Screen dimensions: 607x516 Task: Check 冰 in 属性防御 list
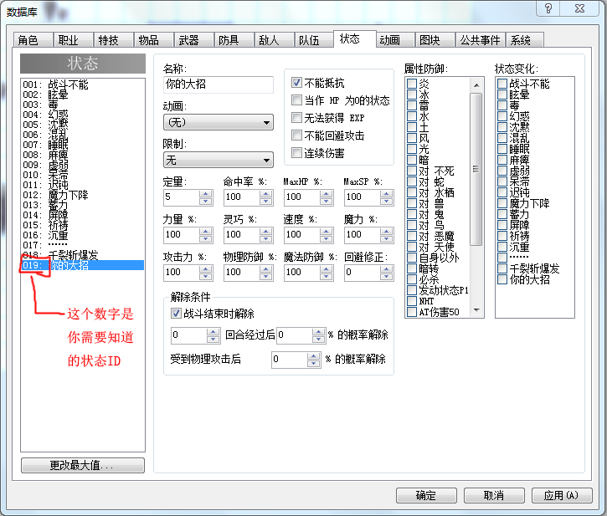pyautogui.click(x=412, y=95)
